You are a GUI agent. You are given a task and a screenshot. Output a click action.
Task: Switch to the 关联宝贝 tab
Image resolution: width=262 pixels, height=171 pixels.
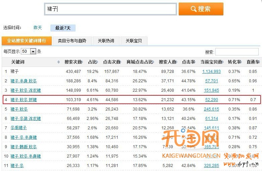pos(134,41)
